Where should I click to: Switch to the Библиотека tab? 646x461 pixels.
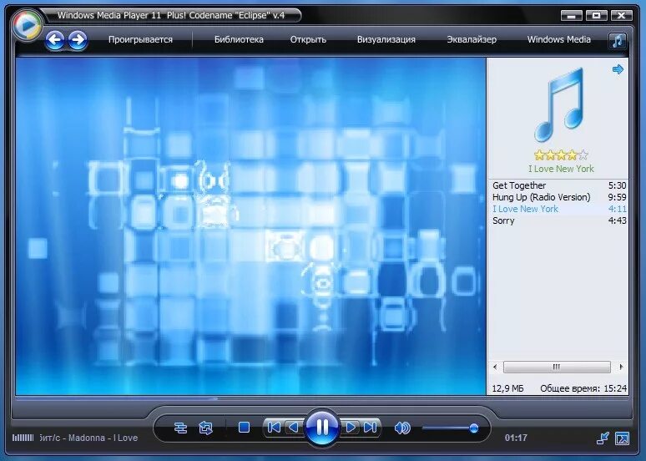coord(239,39)
